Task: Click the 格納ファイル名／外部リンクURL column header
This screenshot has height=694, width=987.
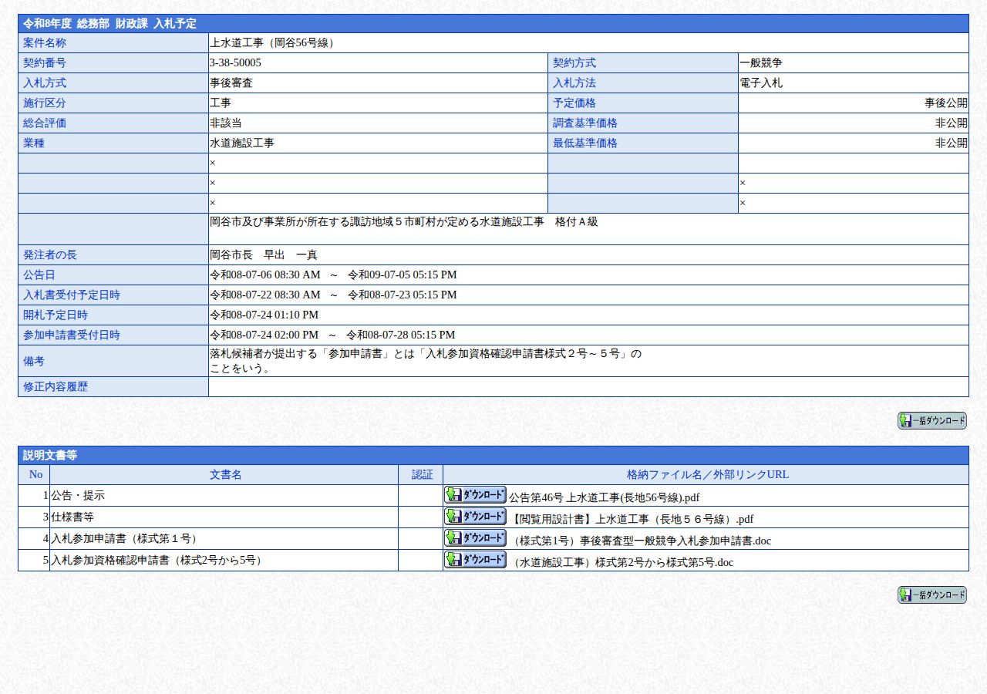Action: point(707,475)
